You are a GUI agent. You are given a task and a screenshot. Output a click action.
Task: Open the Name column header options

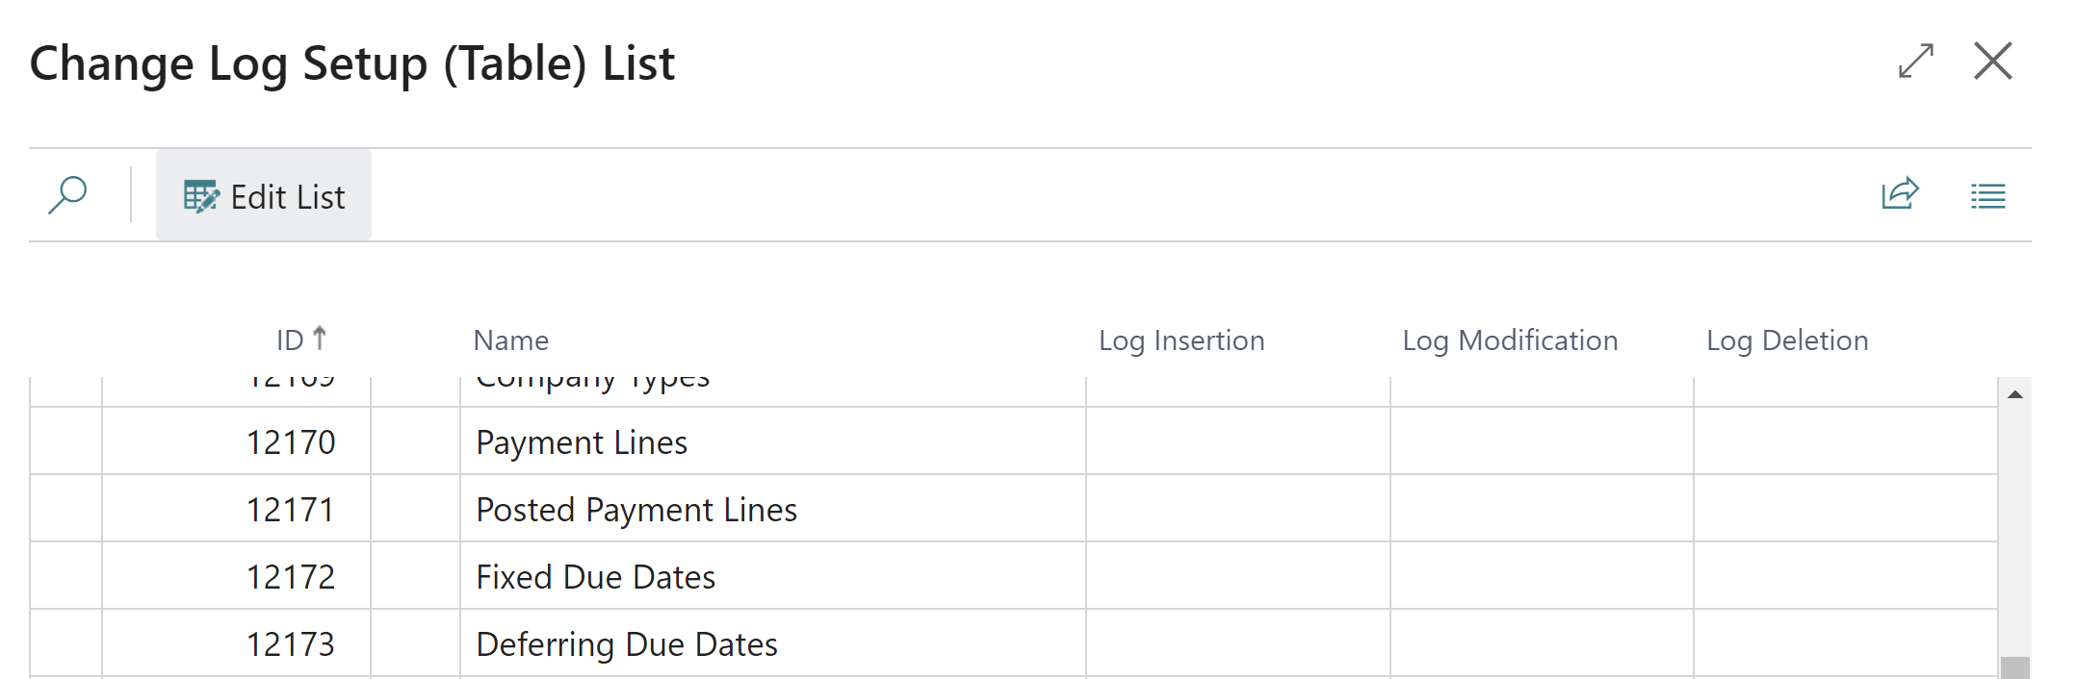pyautogui.click(x=510, y=339)
